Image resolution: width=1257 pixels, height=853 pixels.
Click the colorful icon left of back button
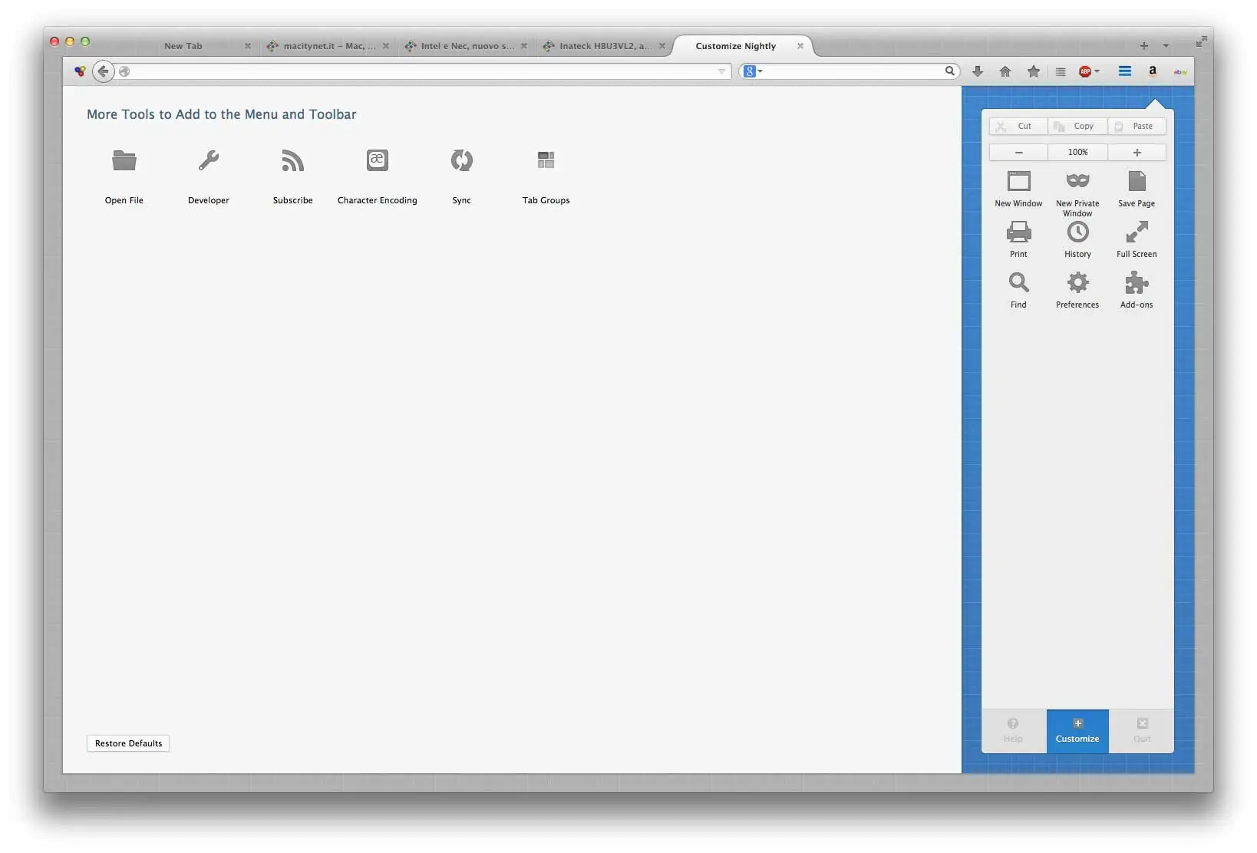point(80,71)
